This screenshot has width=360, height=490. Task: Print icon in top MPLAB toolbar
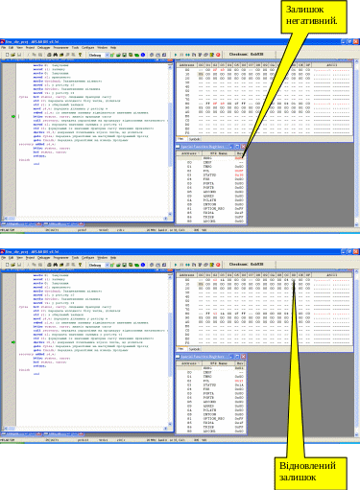tap(49, 55)
